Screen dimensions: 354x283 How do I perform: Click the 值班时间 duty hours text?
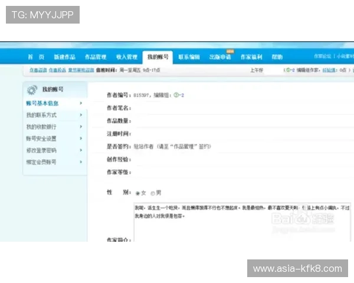click(x=128, y=70)
